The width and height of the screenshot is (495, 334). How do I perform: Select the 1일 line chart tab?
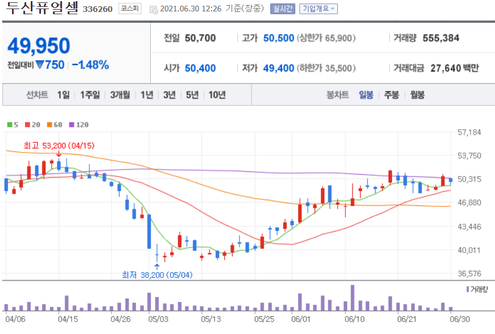[64, 94]
